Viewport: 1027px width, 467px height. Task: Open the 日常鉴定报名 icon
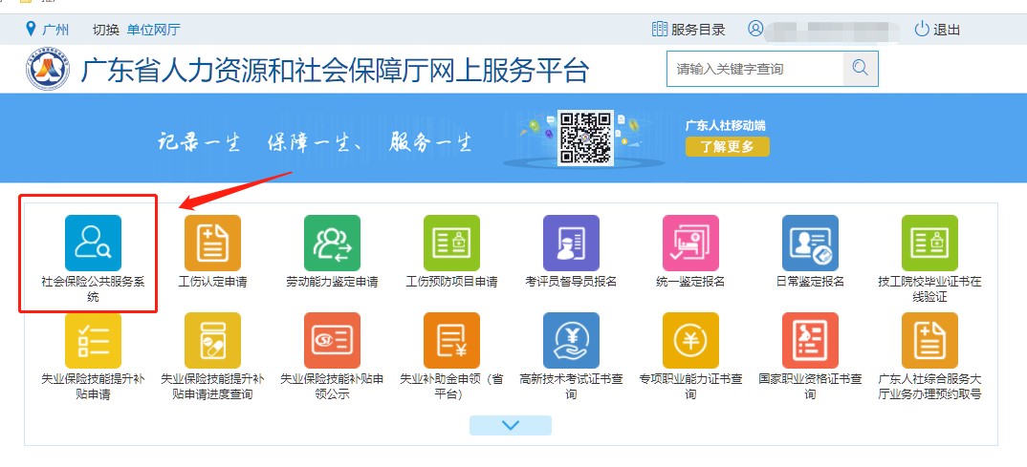[x=810, y=243]
